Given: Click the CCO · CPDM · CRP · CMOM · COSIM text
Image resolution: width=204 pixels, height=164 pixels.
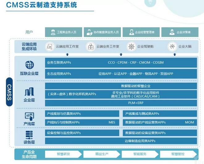Looking at the screenshot, I should click(x=136, y=63).
